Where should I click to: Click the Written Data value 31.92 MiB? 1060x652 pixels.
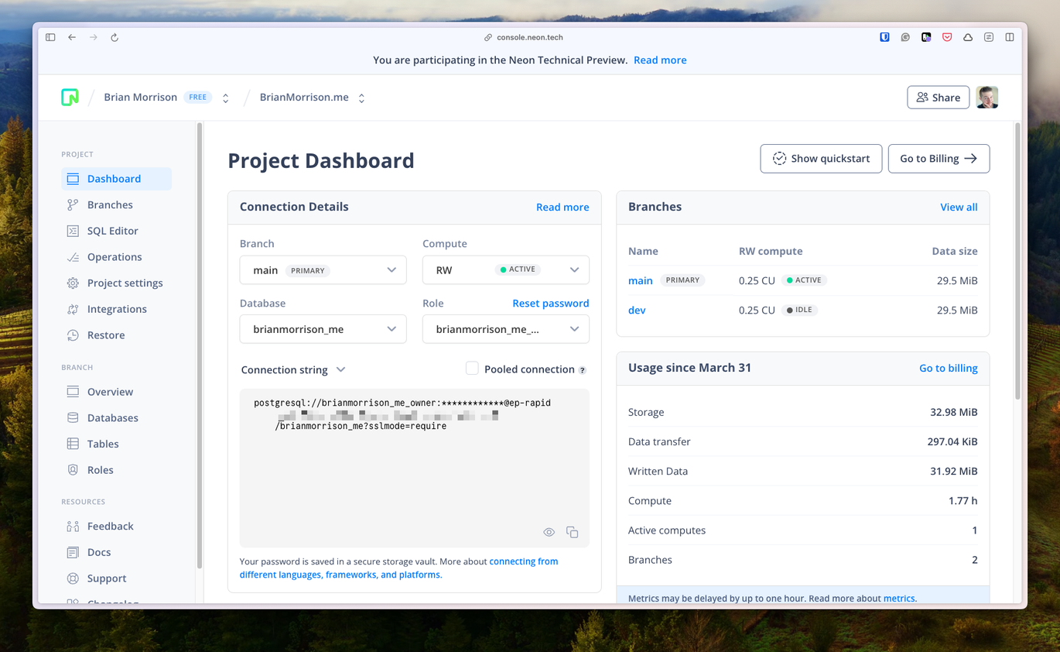(954, 472)
